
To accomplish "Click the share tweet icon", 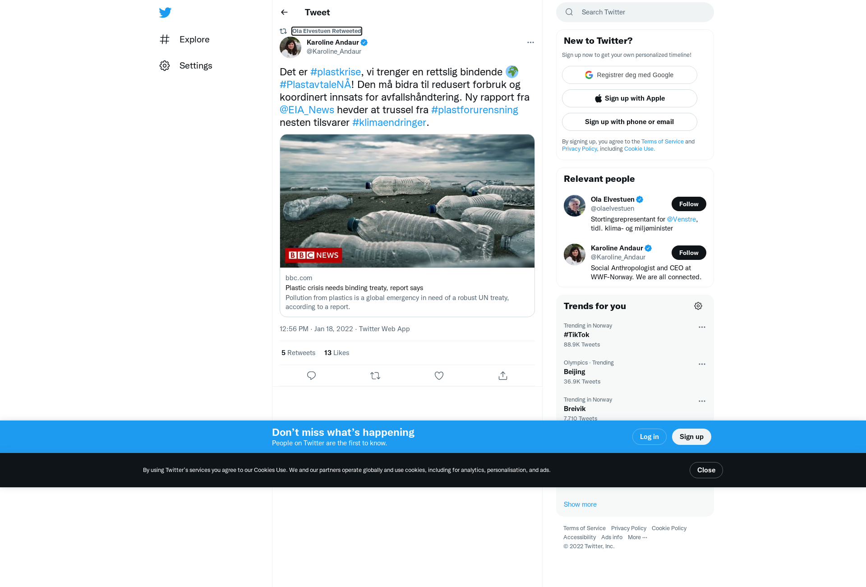I will click(x=503, y=375).
